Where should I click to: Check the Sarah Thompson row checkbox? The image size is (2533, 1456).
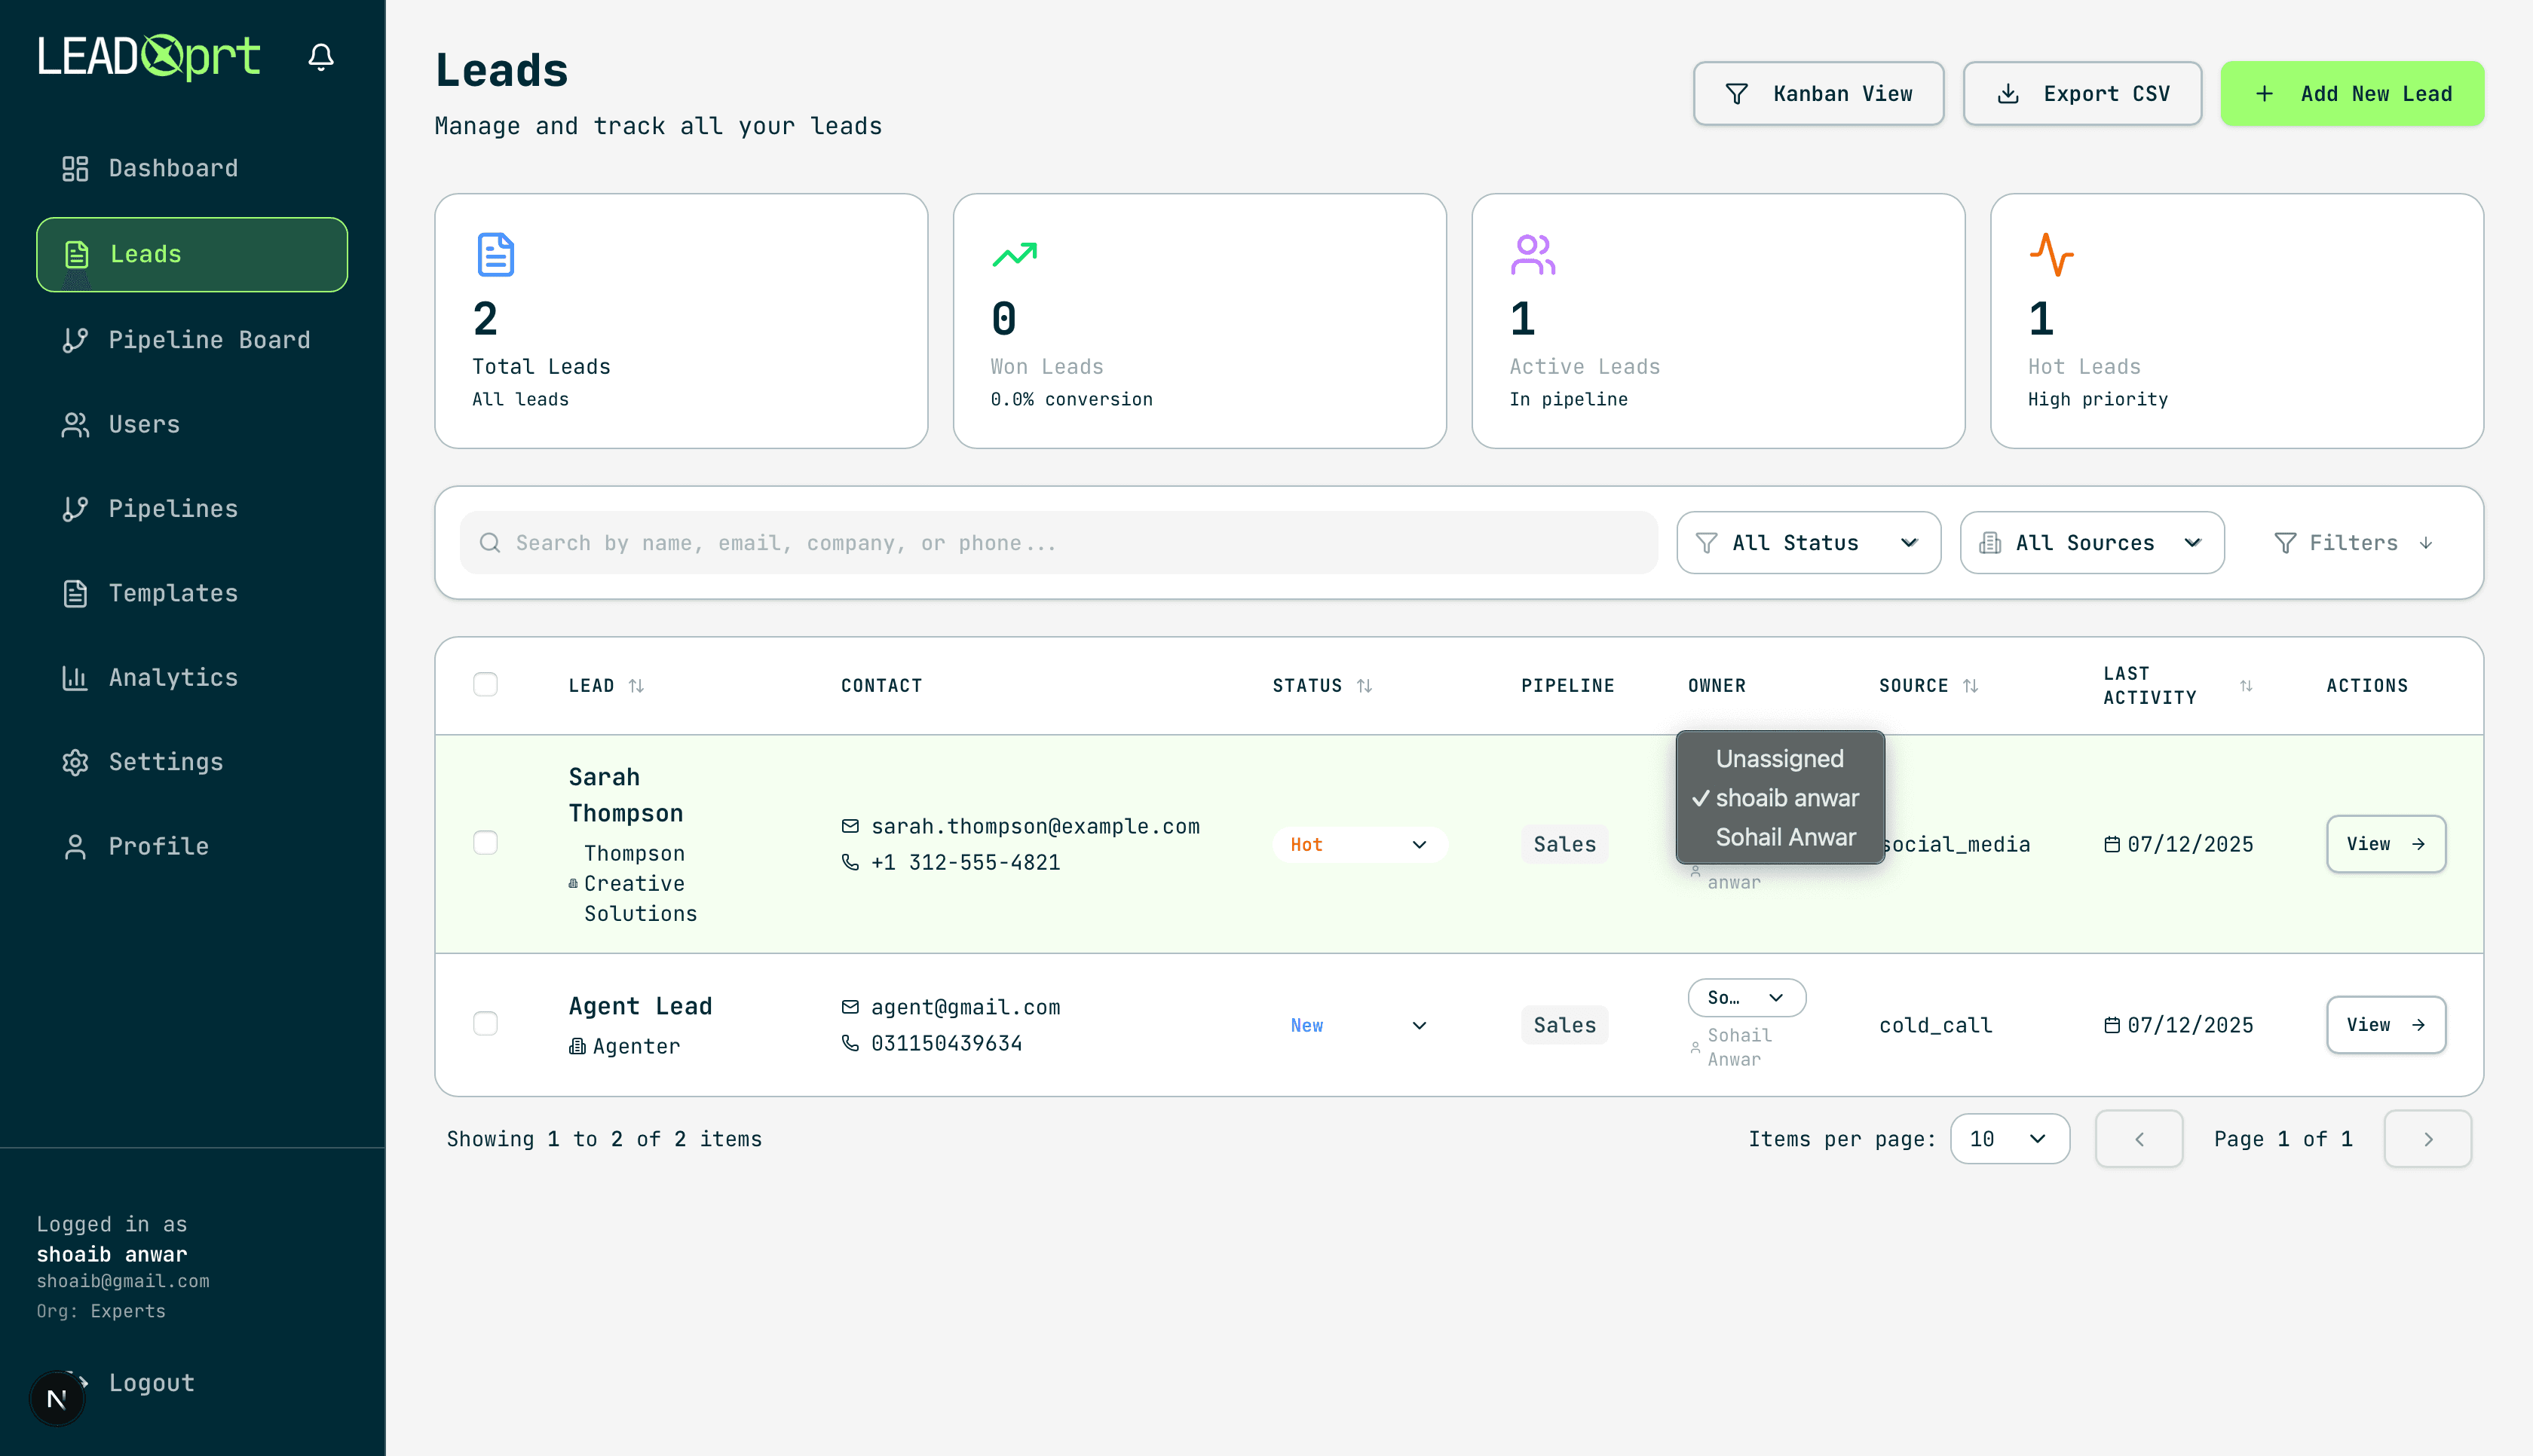pos(486,843)
